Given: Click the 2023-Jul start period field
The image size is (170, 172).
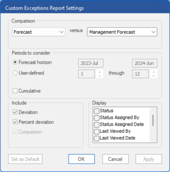Looking at the screenshot, I should (x=91, y=63).
